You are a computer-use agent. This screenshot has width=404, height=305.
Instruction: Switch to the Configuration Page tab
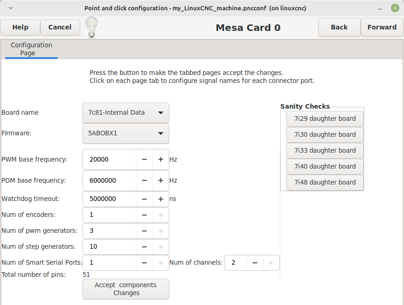31,49
